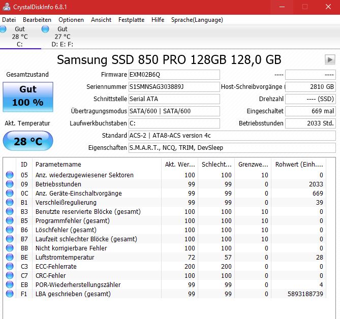This screenshot has width=340, height=319.
Task: Click the Laufwerkbuchstaben field C:
Action: (x=174, y=123)
